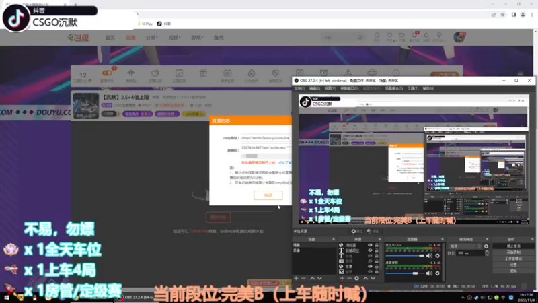Open Douyu messages bell icon

[x=426, y=36]
